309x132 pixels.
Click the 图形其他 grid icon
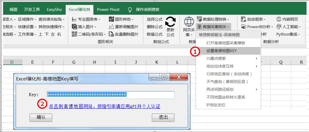(x=111, y=19)
